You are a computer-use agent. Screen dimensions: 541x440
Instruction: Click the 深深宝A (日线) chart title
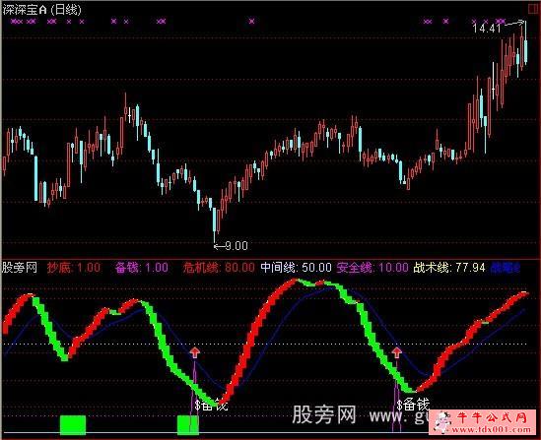(42, 10)
